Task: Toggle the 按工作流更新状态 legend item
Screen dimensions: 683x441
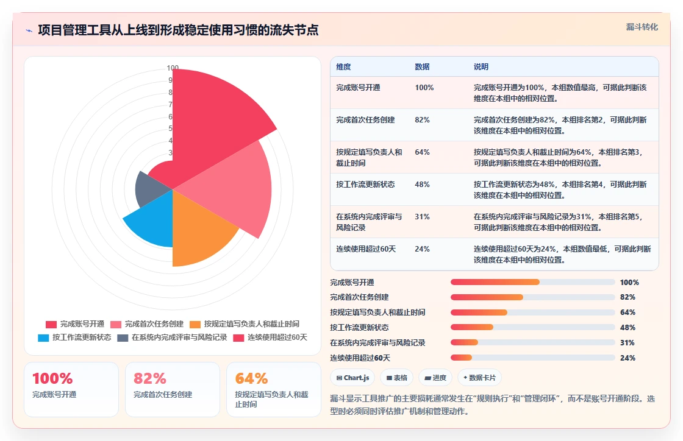Action: pyautogui.click(x=74, y=337)
